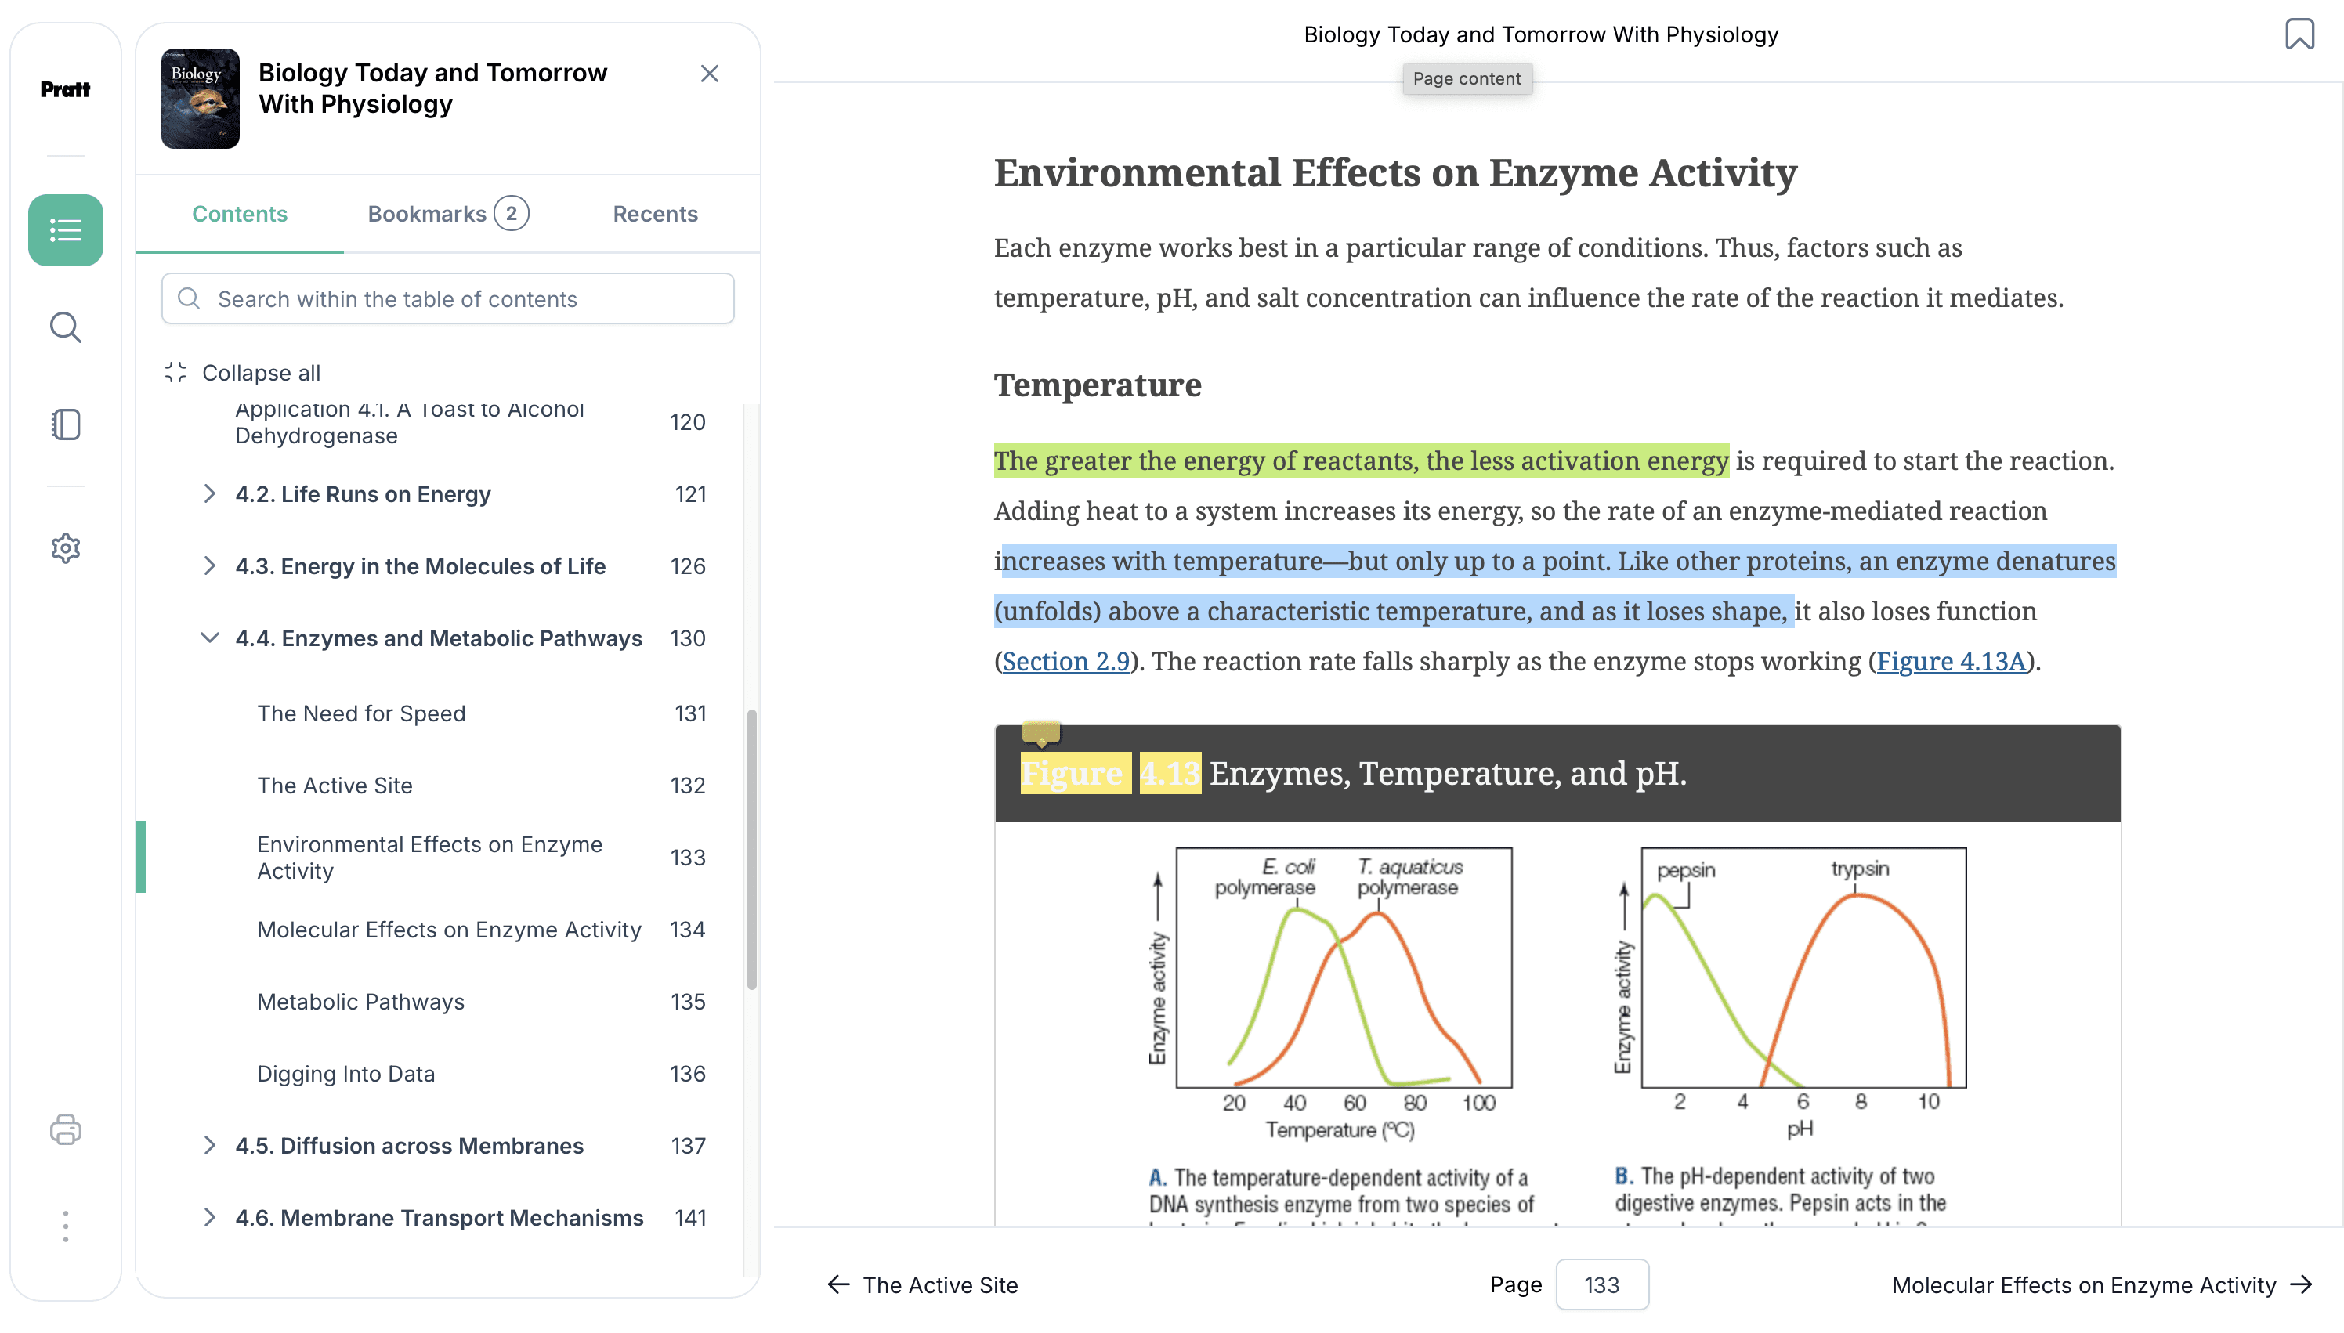Open the settings gear icon
The width and height of the screenshot is (2344, 1333).
tap(65, 548)
